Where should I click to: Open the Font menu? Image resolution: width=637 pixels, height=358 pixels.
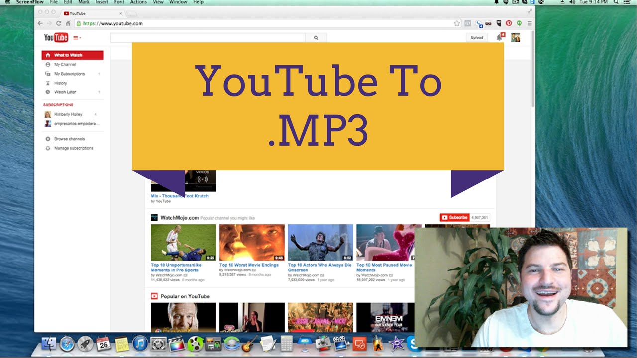[119, 2]
